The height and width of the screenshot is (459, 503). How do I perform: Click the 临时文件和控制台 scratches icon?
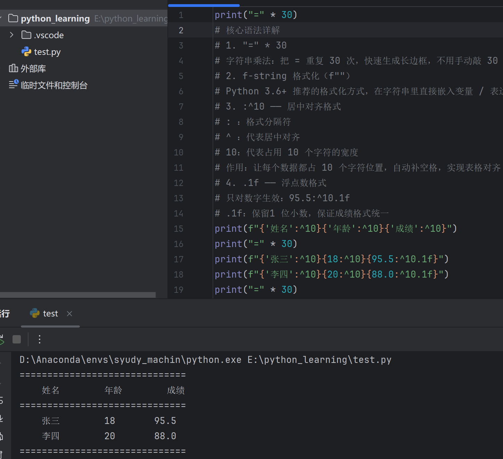[x=14, y=84]
